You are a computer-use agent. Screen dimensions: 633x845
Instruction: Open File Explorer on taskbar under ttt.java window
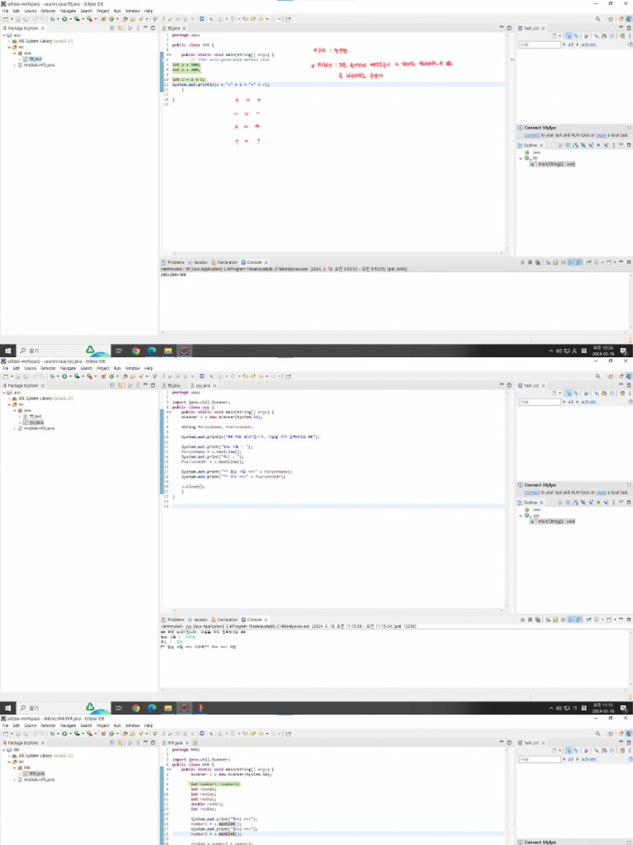tap(168, 351)
